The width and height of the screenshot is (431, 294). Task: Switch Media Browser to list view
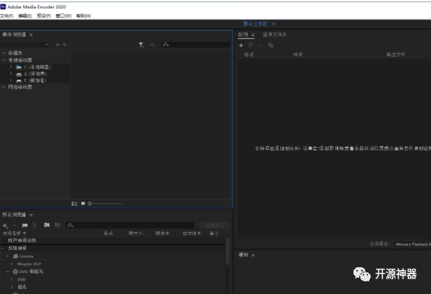(x=75, y=203)
